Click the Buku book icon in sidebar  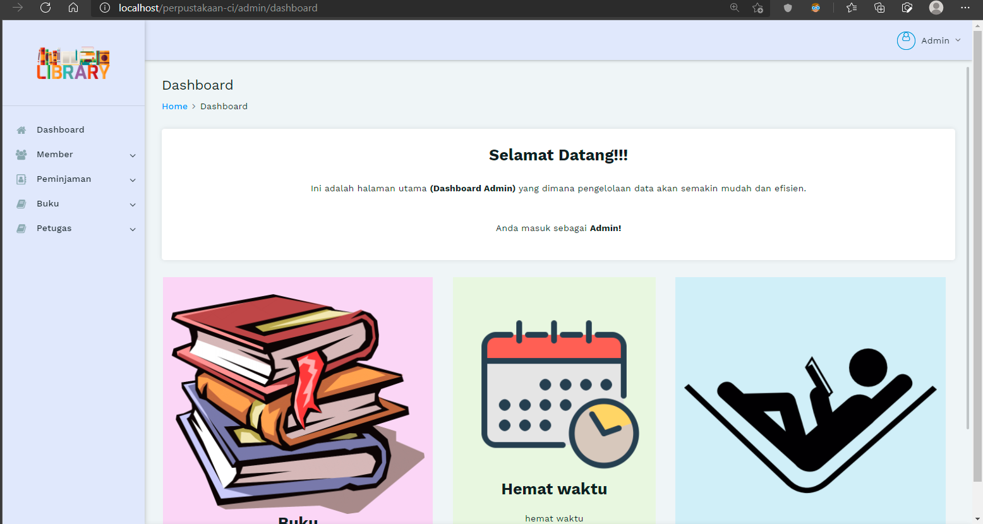pos(21,204)
